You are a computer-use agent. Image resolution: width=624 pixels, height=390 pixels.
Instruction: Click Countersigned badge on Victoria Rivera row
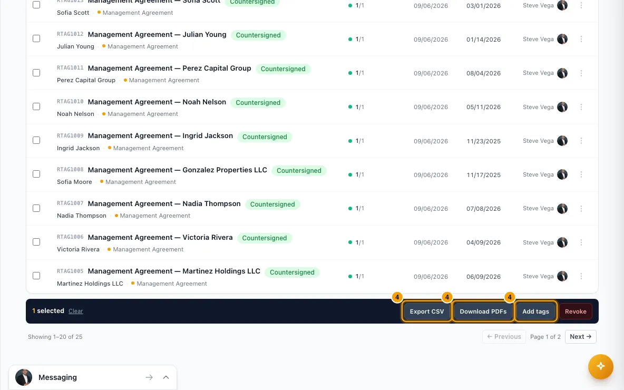[265, 238]
